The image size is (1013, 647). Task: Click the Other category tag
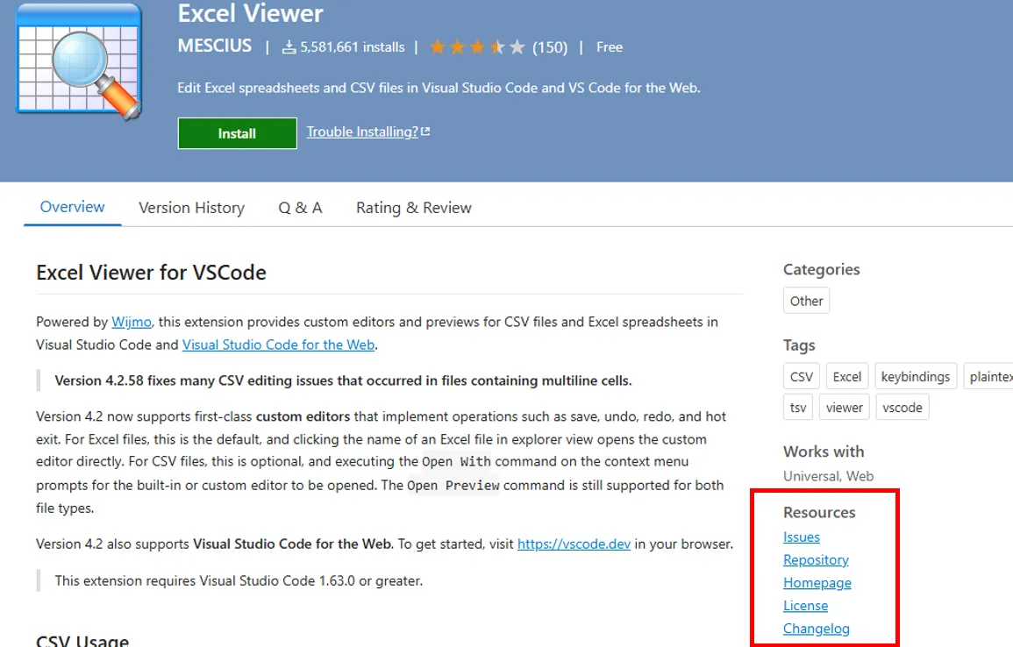[x=806, y=301]
